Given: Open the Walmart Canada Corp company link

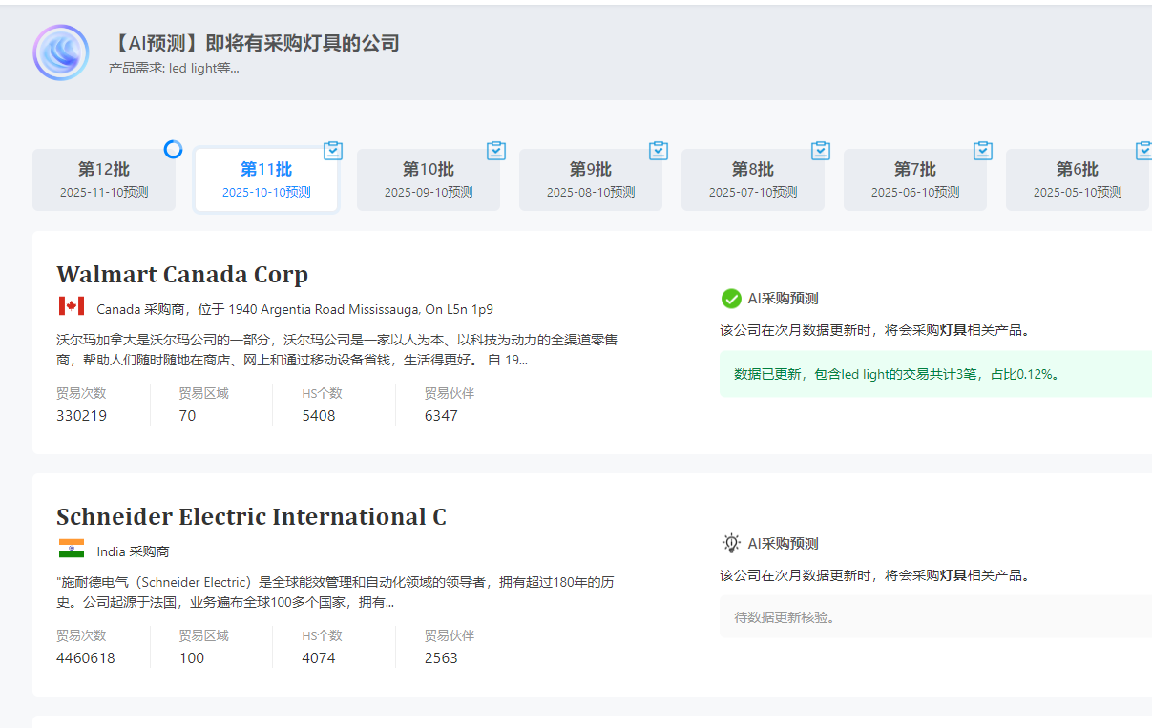Looking at the screenshot, I should click(182, 275).
